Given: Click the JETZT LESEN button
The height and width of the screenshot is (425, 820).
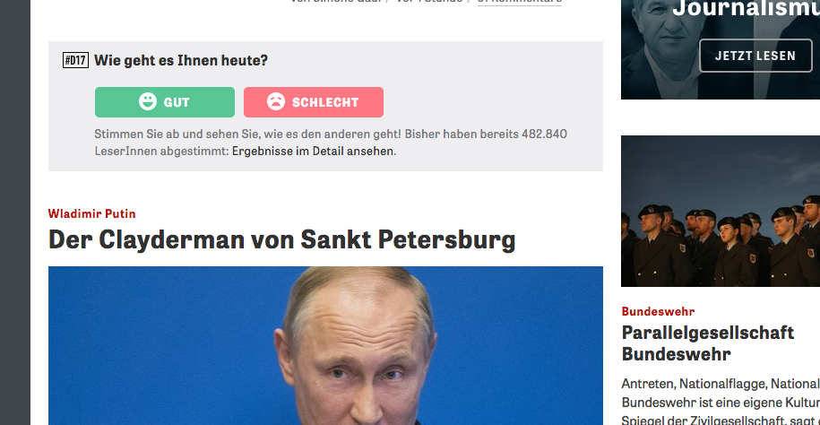Looking at the screenshot, I should coord(755,56).
